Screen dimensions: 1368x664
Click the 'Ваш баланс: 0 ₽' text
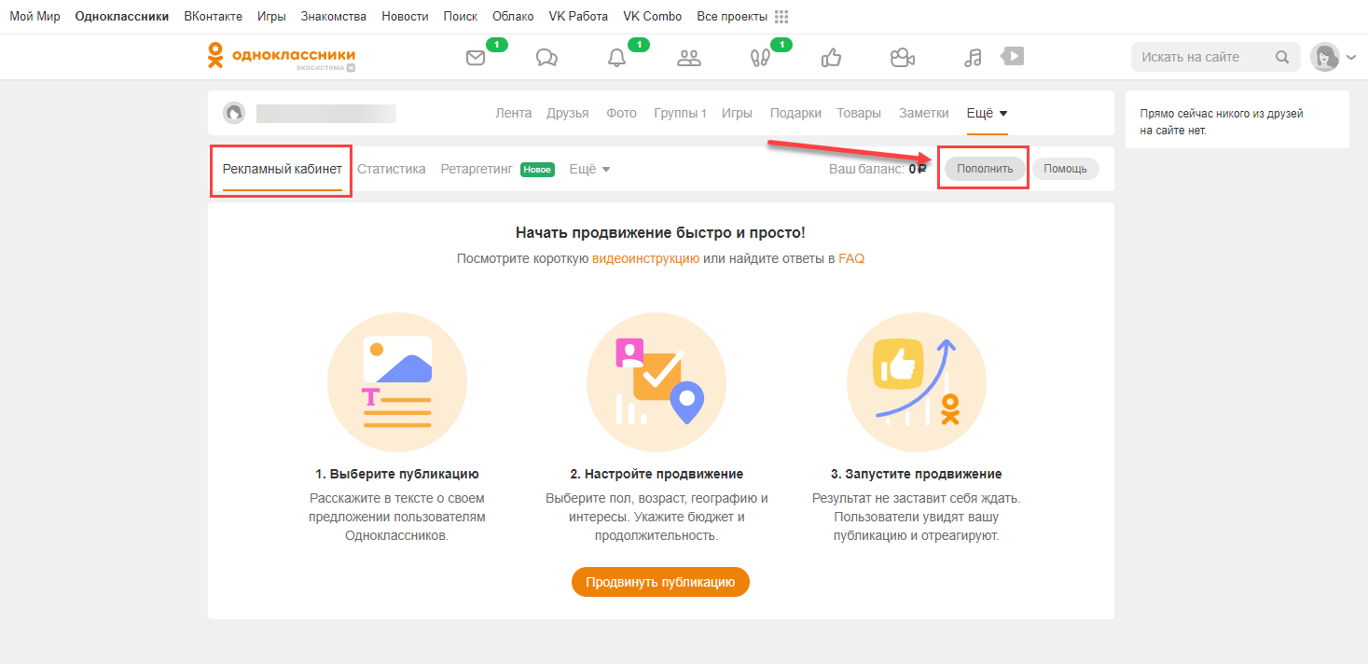click(877, 169)
